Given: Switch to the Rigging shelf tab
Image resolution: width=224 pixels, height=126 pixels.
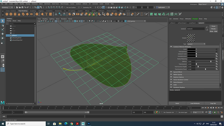Looking at the screenshot, I should click(41, 11).
